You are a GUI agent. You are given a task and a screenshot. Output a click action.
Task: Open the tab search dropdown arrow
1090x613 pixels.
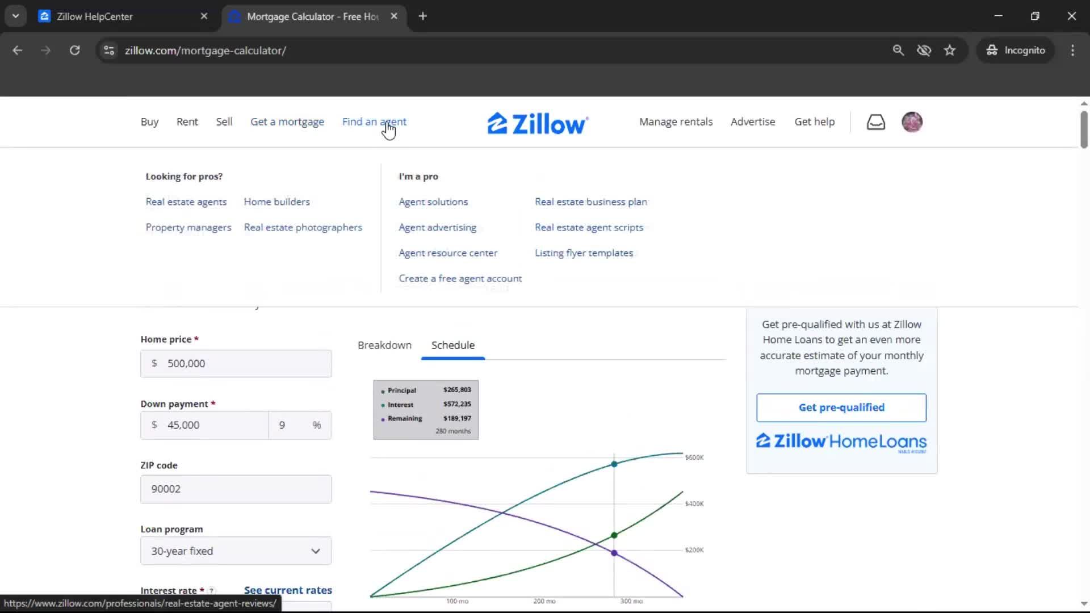15,16
